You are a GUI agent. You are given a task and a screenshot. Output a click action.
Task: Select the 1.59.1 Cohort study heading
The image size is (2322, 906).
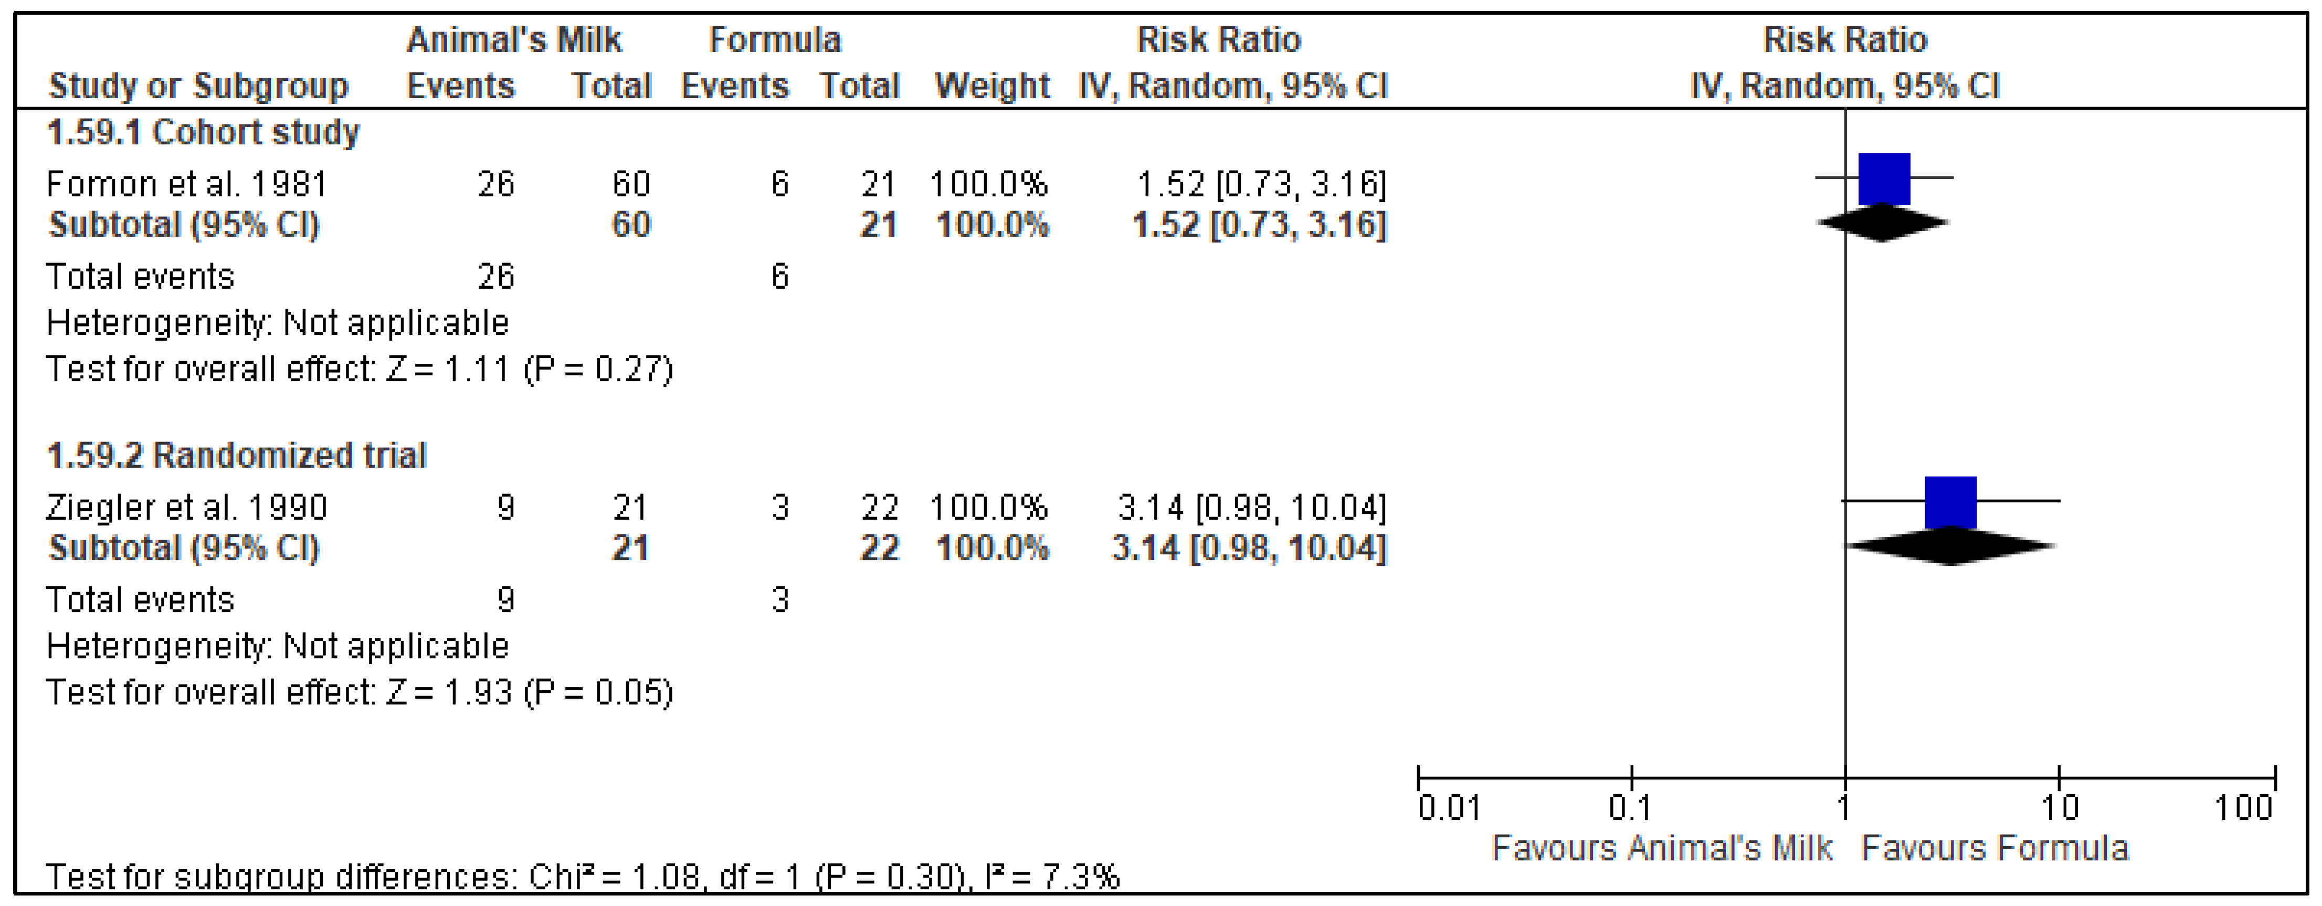pyautogui.click(x=203, y=132)
